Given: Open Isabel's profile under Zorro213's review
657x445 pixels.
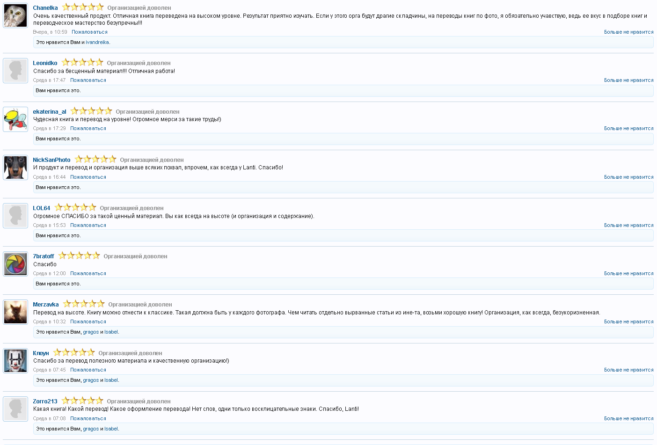Looking at the screenshot, I should point(111,429).
